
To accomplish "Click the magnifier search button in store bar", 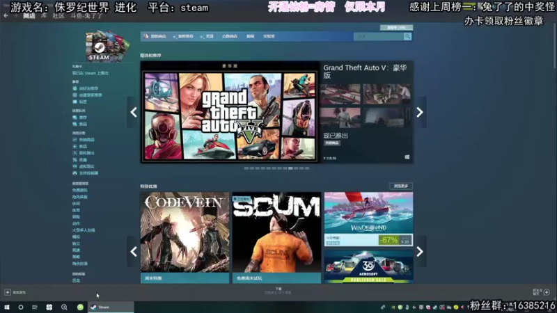I will click(x=407, y=37).
